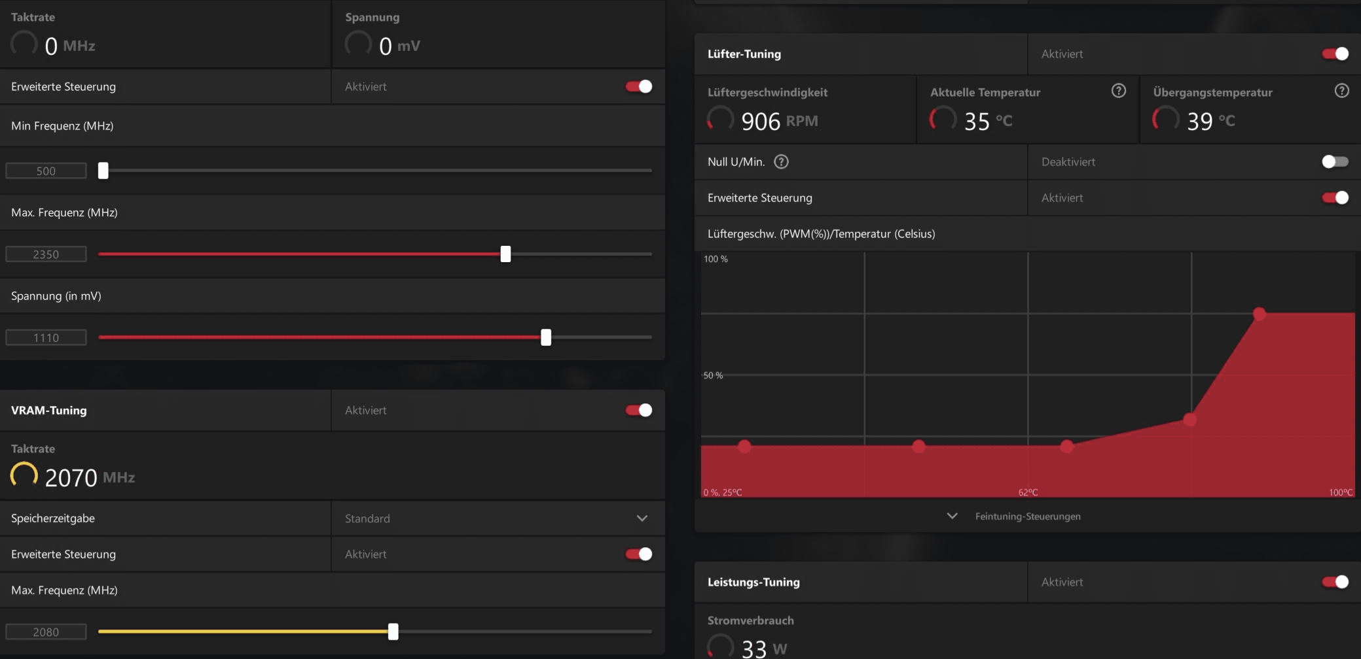Toggle GPU Erweiterte Steuerung above Min Frequenz
Screen dimensions: 1361x659
point(639,86)
